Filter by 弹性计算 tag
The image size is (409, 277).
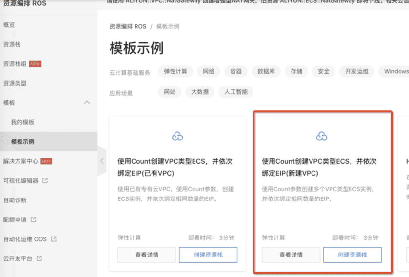(x=175, y=72)
